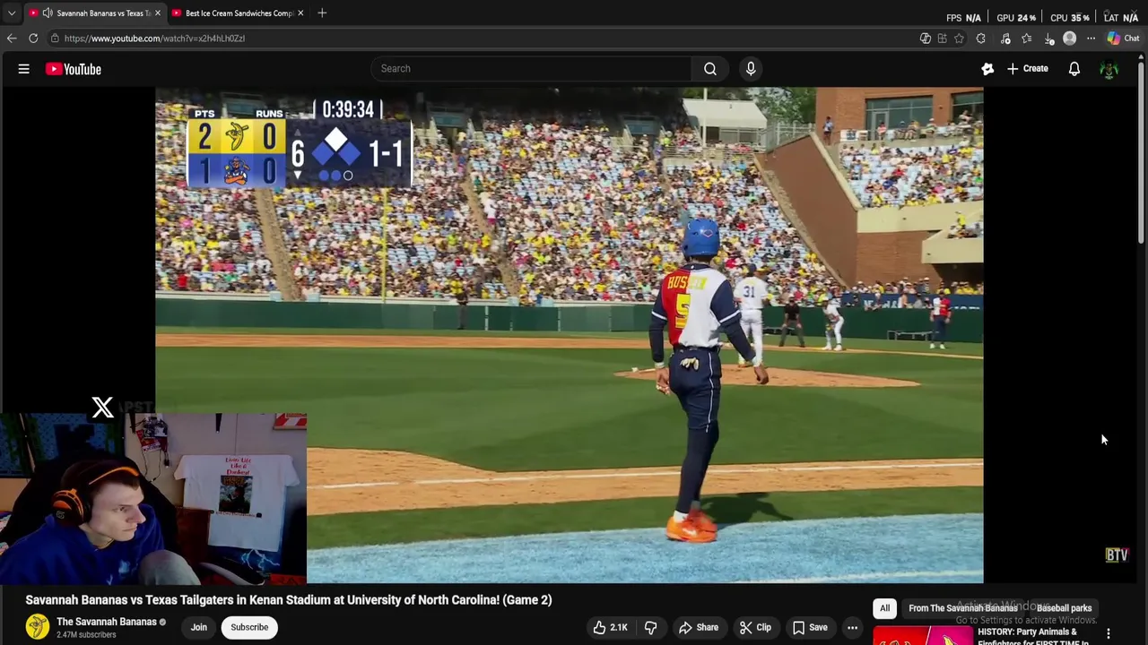The height and width of the screenshot is (645, 1148).
Task: Select the All filter chip
Action: coord(884,608)
